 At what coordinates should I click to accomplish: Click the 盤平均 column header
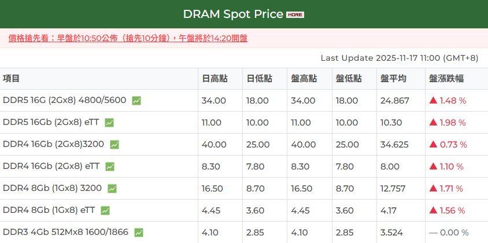click(x=393, y=79)
